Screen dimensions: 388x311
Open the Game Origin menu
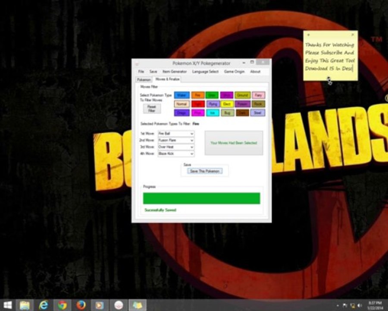click(234, 71)
